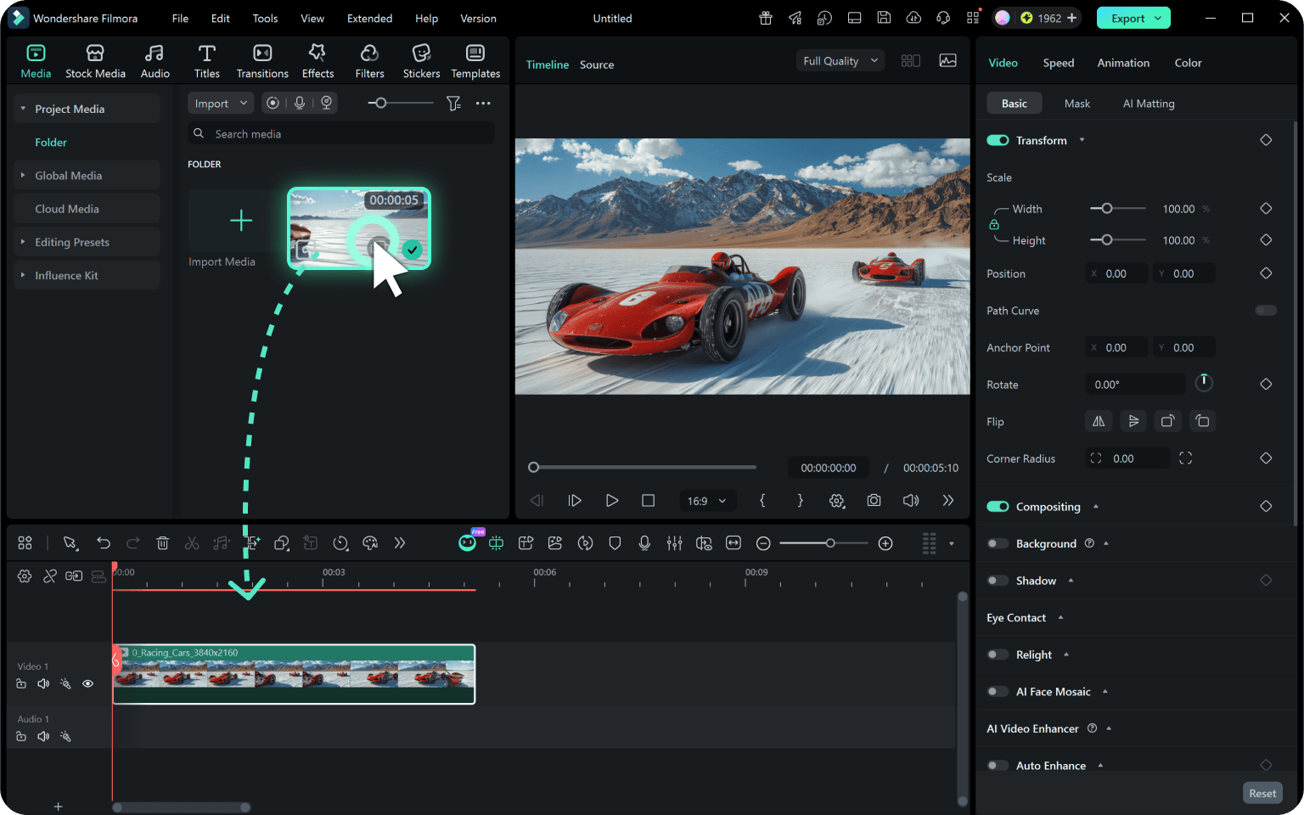Open the Extended menu
The image size is (1304, 815).
pos(369,18)
